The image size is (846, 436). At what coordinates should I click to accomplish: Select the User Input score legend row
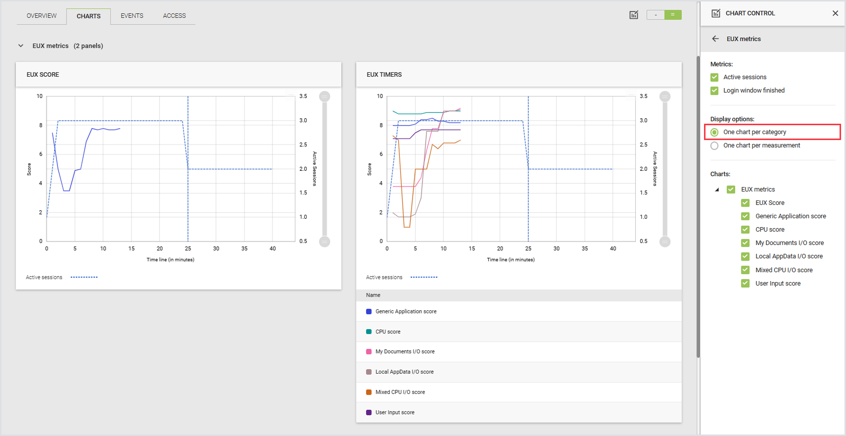519,413
